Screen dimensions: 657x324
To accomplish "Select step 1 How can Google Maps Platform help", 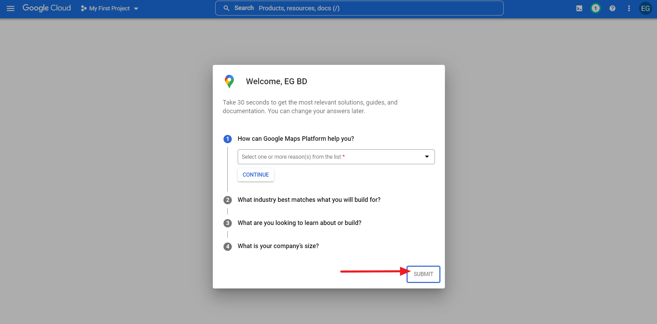I will pyautogui.click(x=296, y=139).
